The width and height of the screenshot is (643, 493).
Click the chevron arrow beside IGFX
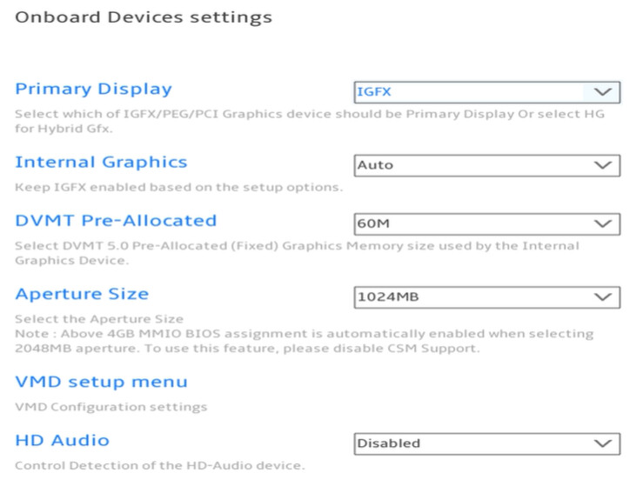point(602,91)
